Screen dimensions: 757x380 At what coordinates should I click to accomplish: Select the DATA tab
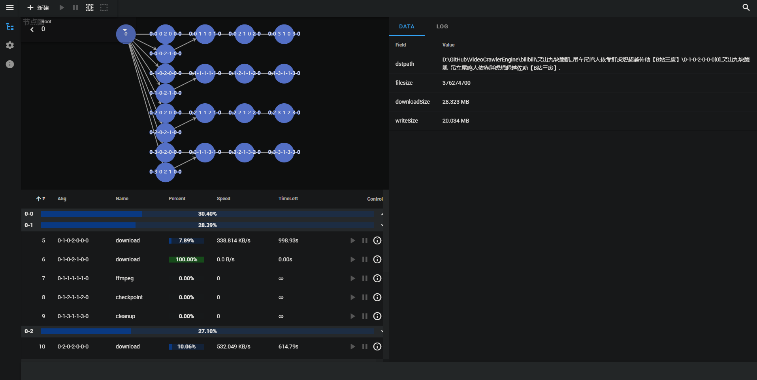[x=407, y=26]
